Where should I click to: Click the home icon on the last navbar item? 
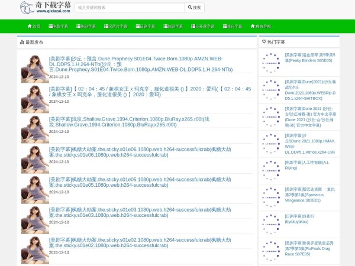(x=253, y=27)
